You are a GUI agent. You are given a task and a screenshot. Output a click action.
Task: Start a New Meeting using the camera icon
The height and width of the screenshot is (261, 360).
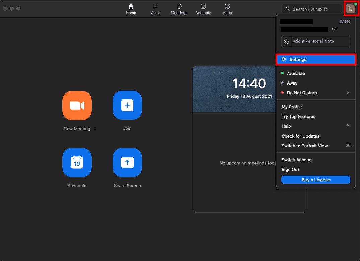[77, 105]
